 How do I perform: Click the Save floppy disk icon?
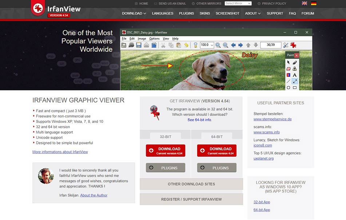point(139,45)
